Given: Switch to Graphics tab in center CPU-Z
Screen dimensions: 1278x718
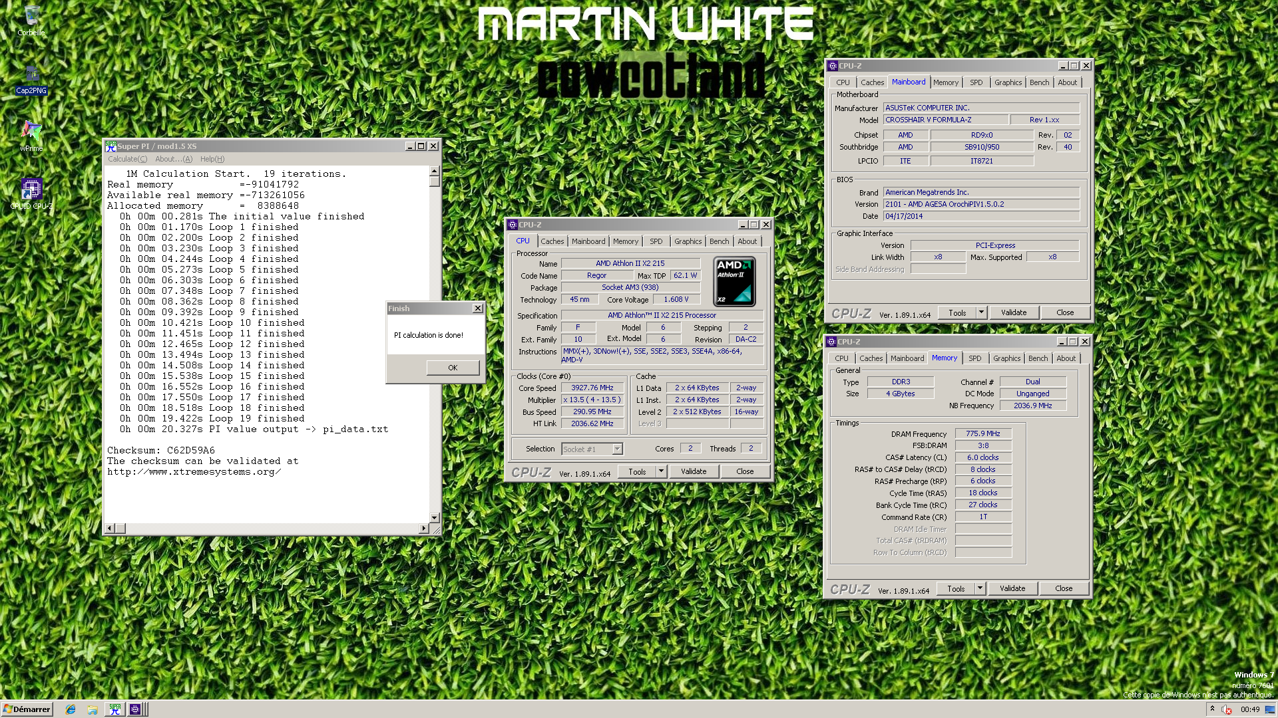Looking at the screenshot, I should pos(688,241).
